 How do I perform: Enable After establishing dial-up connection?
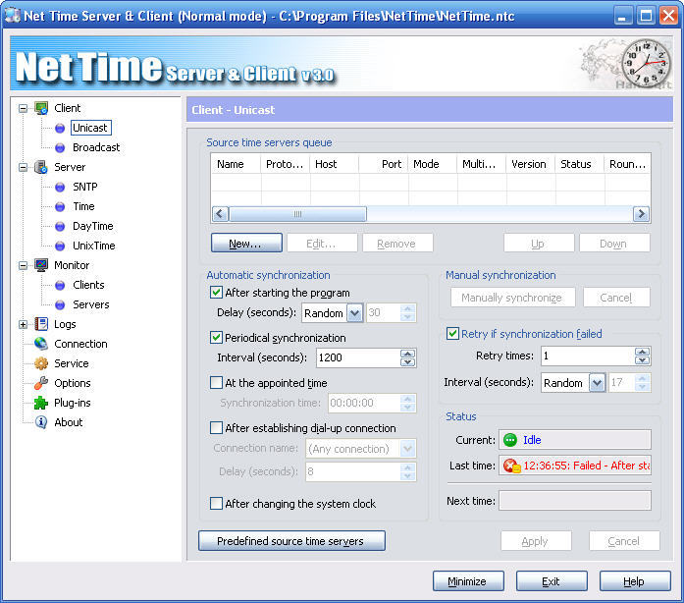[216, 427]
